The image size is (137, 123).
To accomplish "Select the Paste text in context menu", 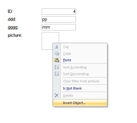I will [x=67, y=60].
